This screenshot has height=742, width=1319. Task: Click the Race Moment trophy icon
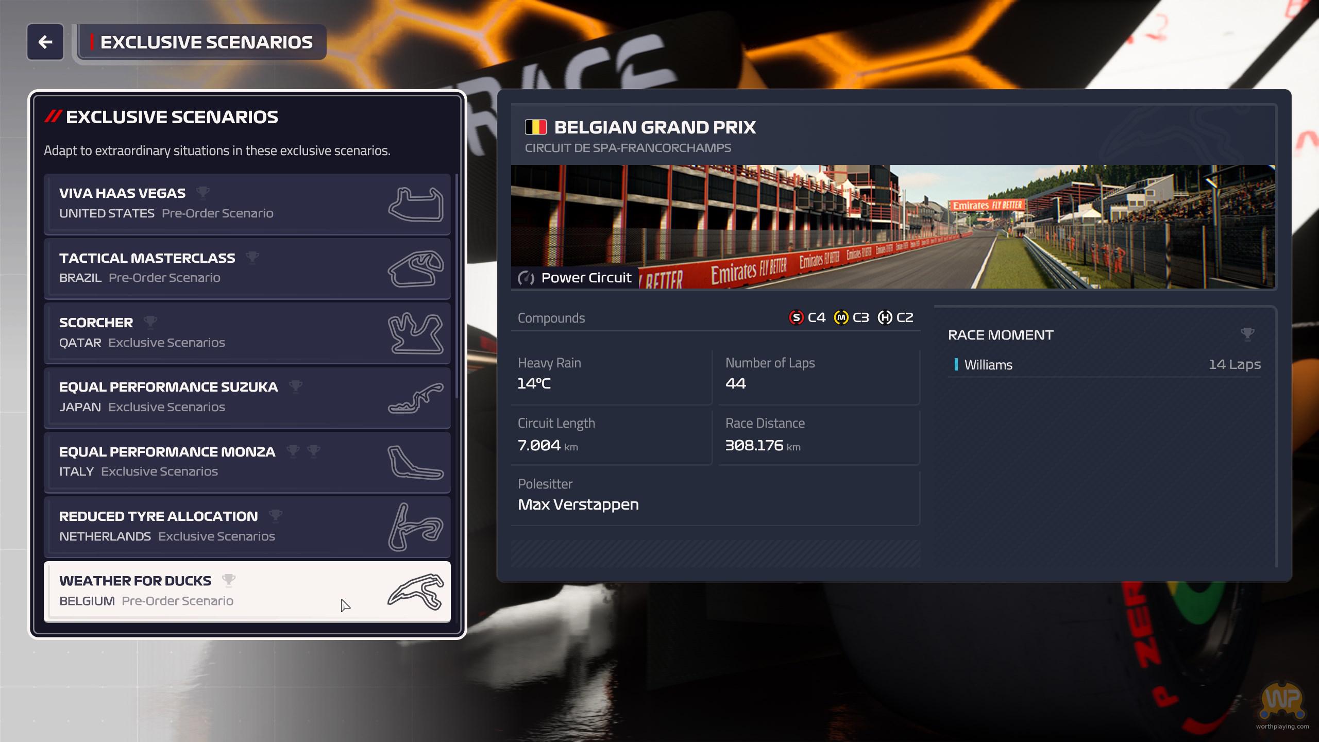pos(1247,334)
